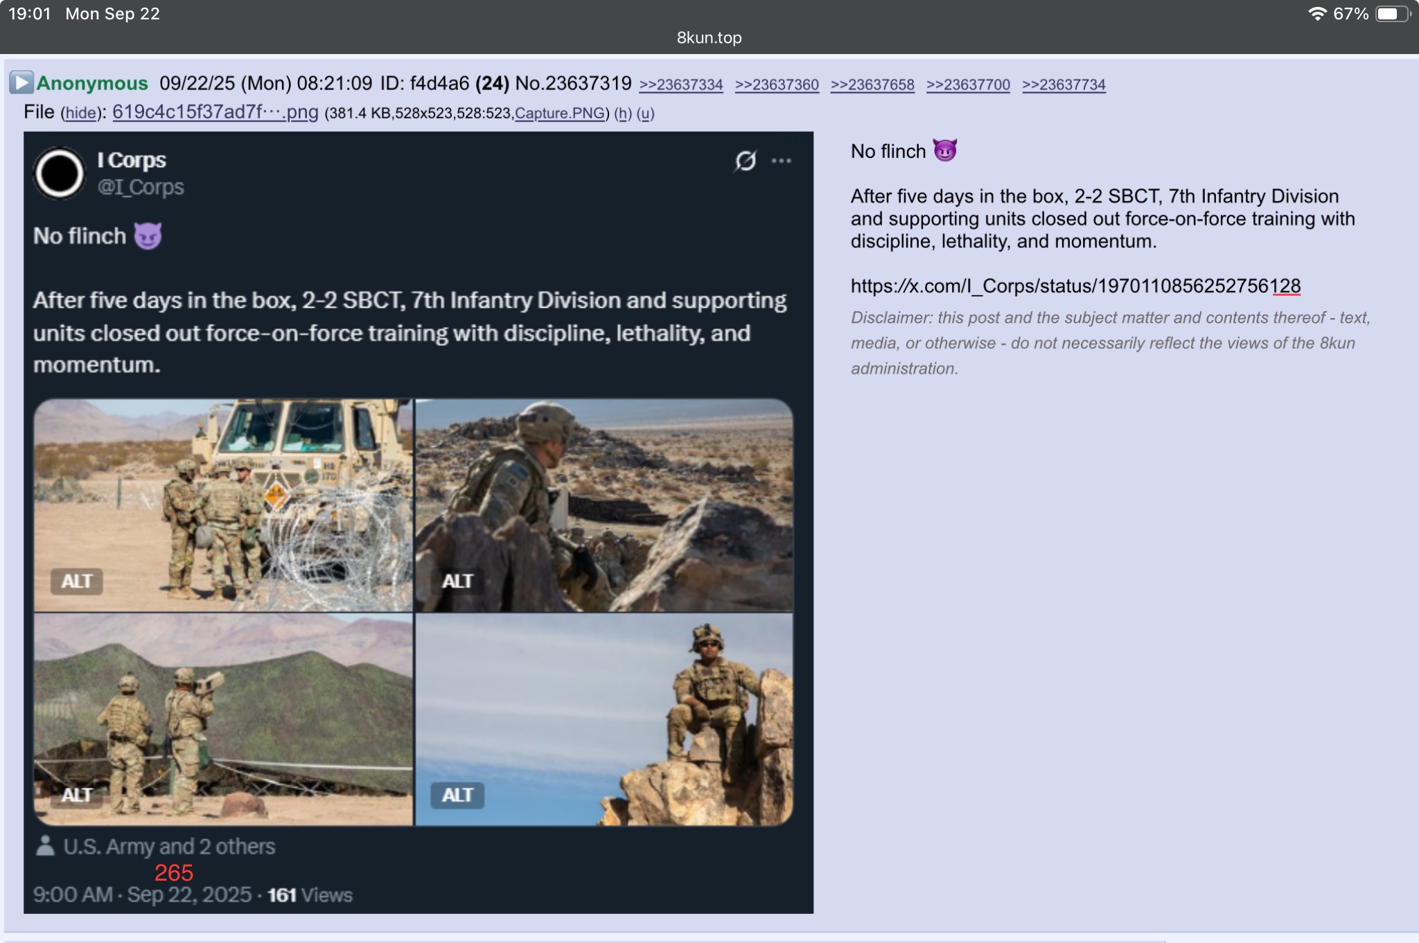Click the (u) file option link
This screenshot has height=943, width=1419.
coord(646,113)
